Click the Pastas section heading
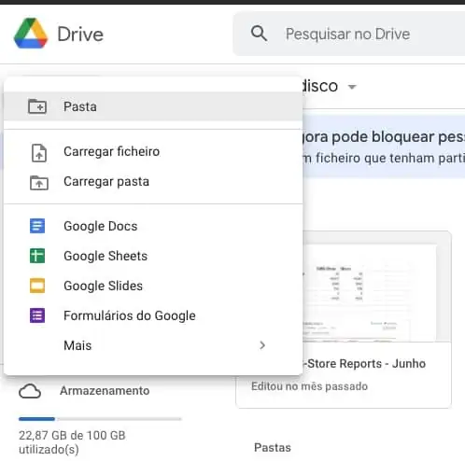This screenshot has width=465, height=461. coord(273,448)
